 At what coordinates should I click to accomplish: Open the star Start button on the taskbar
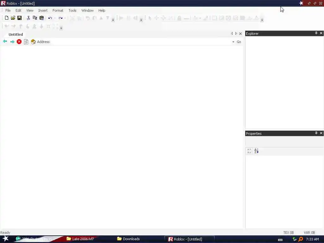coord(5,239)
